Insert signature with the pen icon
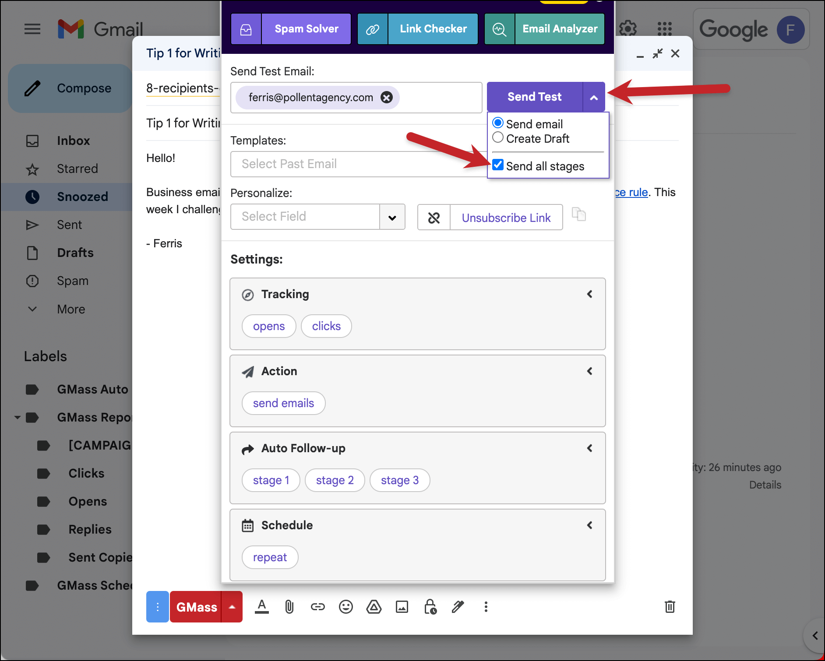Screen dimensions: 825x661 coord(458,607)
